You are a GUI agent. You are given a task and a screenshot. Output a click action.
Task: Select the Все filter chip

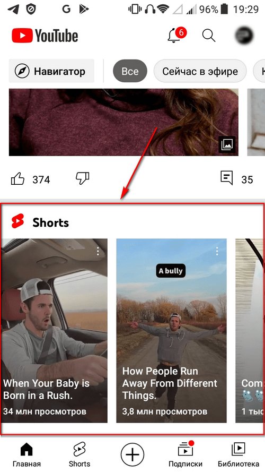(x=130, y=71)
